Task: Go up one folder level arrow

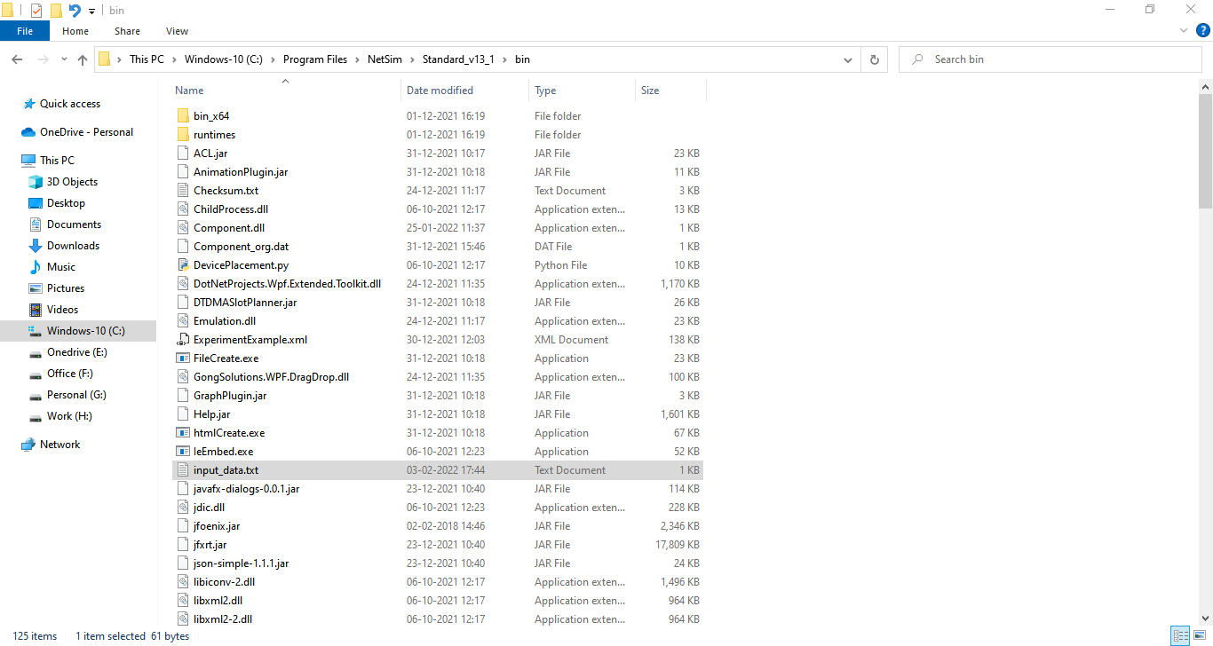Action: click(x=83, y=59)
